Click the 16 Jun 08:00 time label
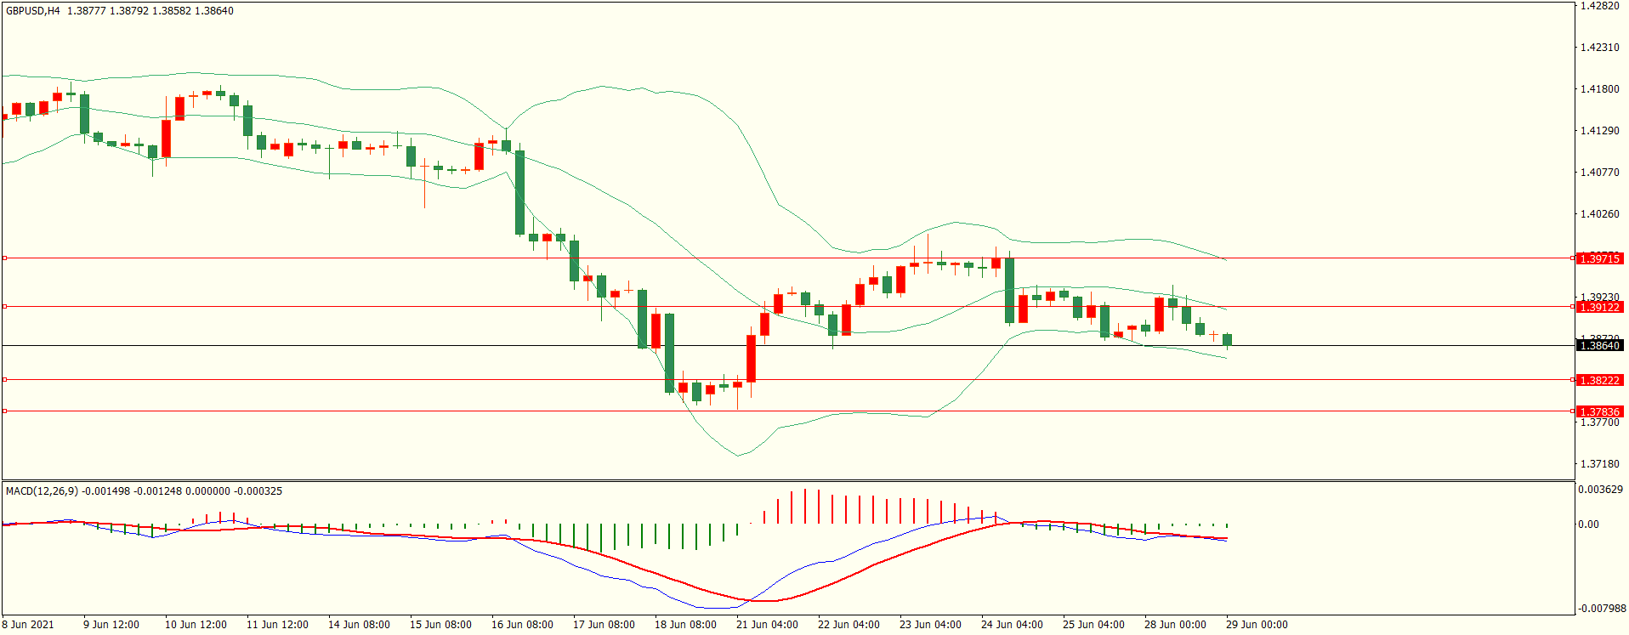The image size is (1629, 635). point(522,625)
